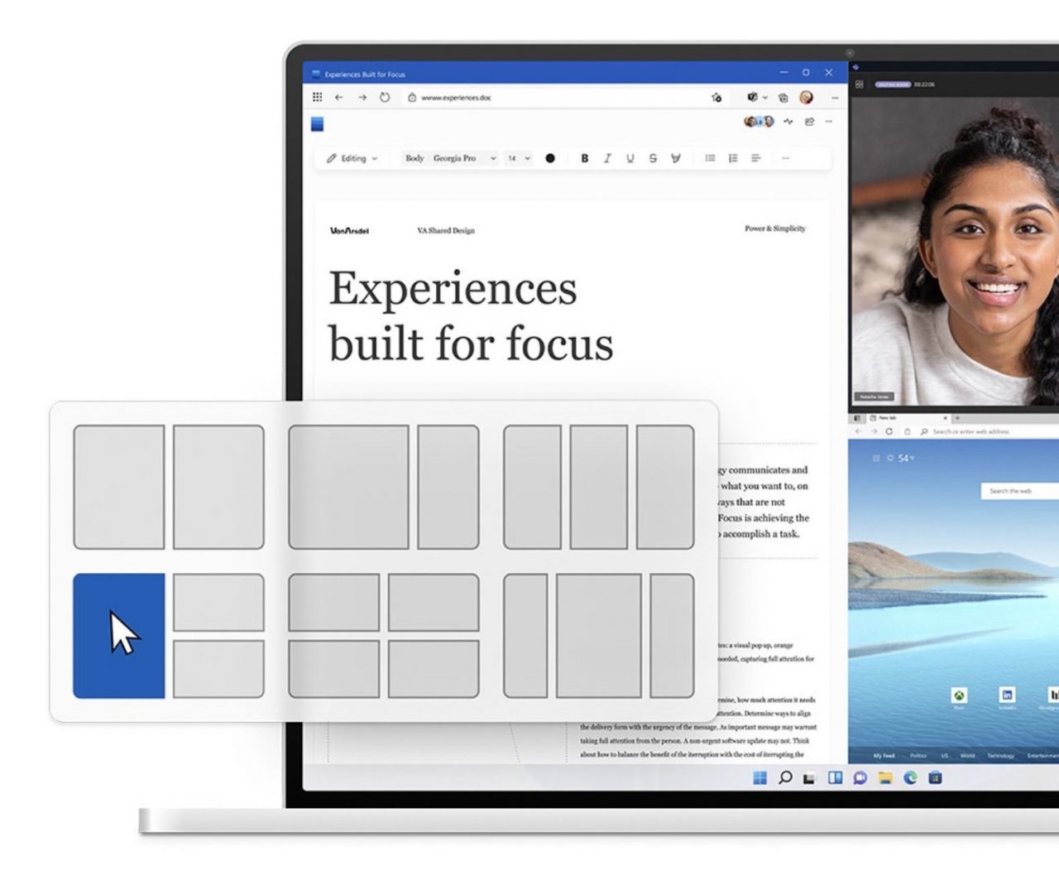This screenshot has width=1059, height=871.
Task: Click the browser refresh icon
Action: (x=385, y=98)
